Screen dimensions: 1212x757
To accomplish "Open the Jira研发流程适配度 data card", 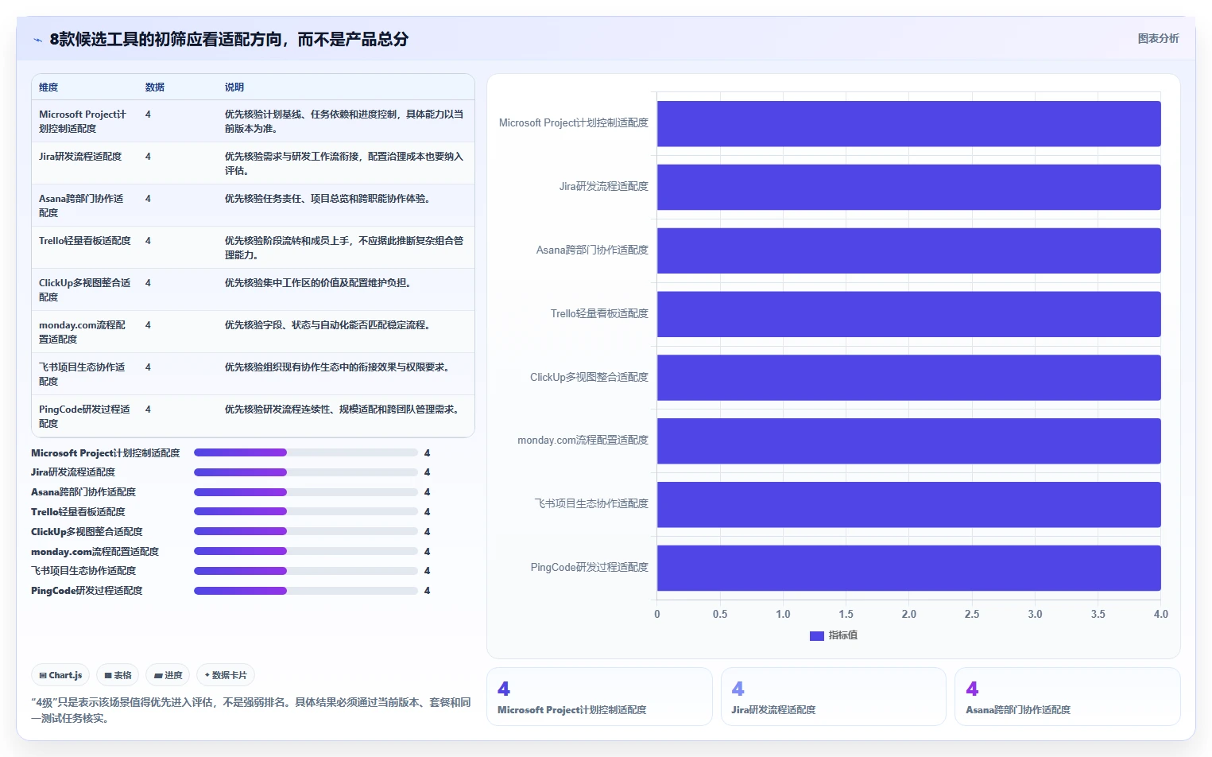I will click(x=833, y=697).
